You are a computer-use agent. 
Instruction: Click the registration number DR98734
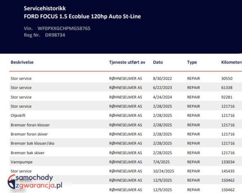pyautogui.click(x=55, y=35)
